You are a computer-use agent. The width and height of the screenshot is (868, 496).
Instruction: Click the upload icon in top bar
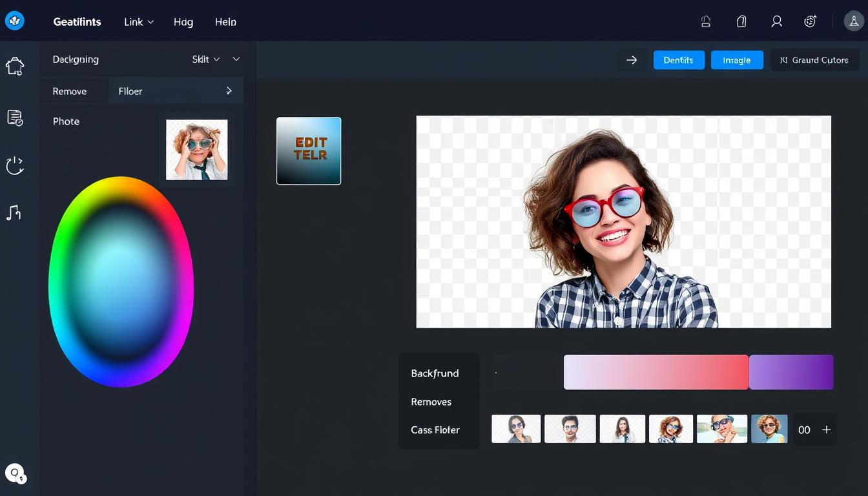(x=706, y=21)
